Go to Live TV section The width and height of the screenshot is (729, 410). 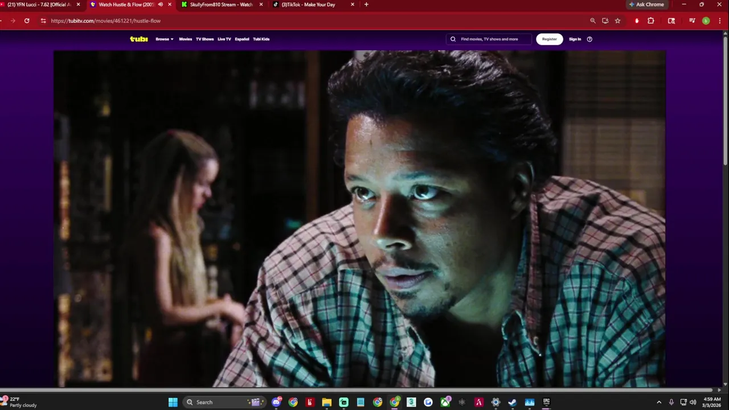[x=224, y=39]
